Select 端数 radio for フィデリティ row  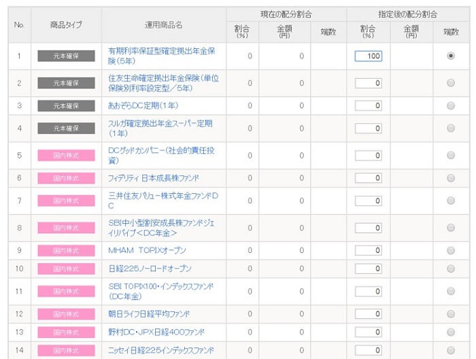451,178
